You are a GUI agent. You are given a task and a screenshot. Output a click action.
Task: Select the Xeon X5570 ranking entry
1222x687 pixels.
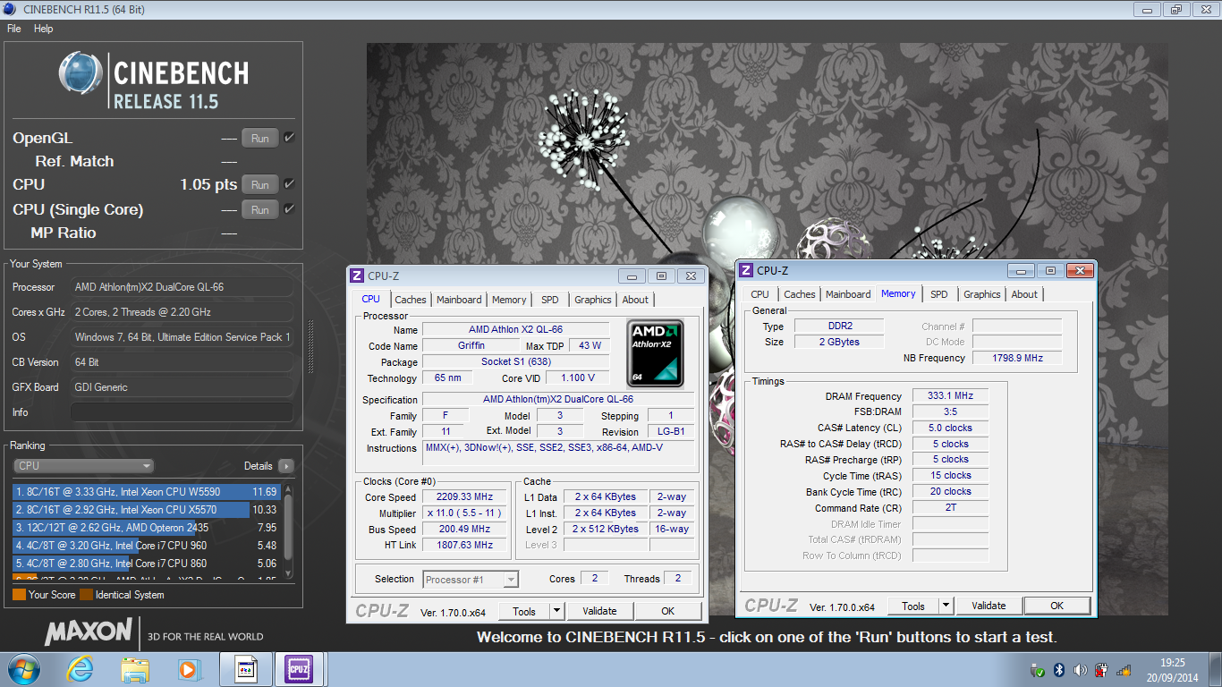click(147, 510)
